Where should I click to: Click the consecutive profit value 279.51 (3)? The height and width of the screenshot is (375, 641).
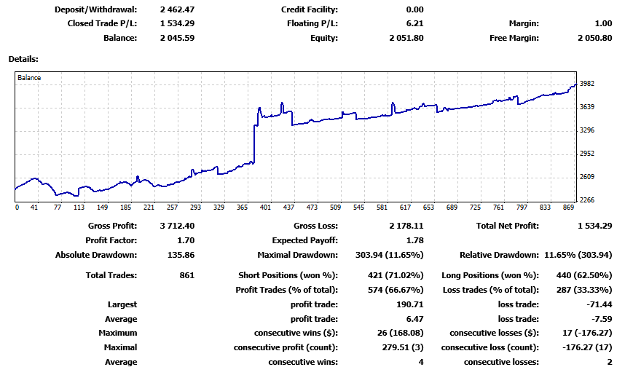point(403,347)
